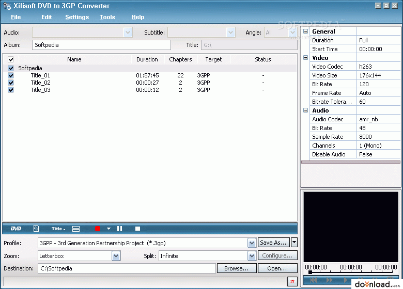
Task: Open the Angle dropdown
Action: click(x=292, y=33)
